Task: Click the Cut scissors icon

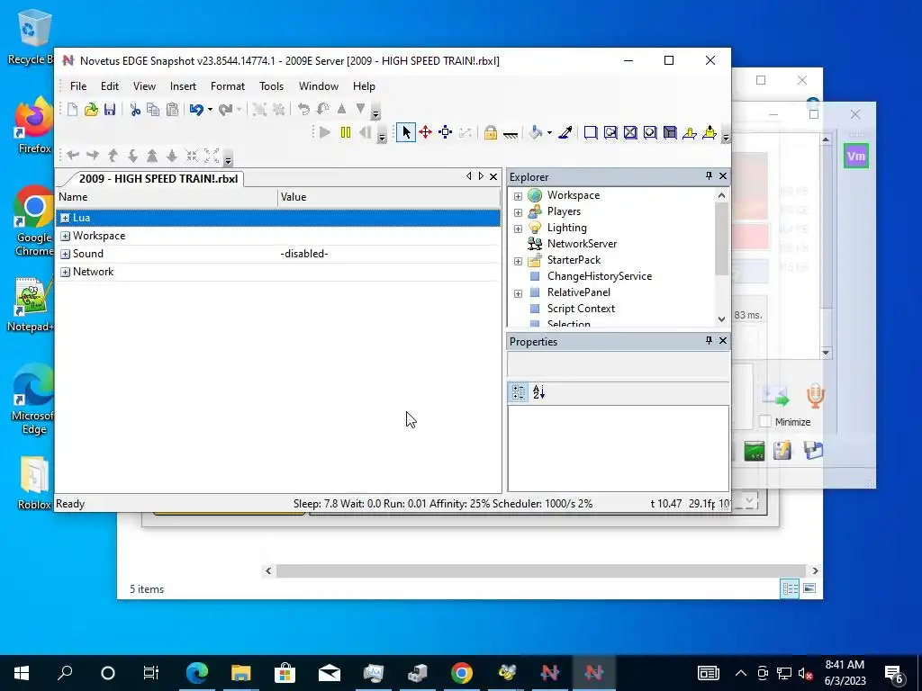Action: (135, 109)
